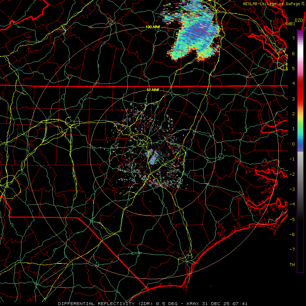Click the purple top of the color bar
This screenshot has height=306, width=306.
(300, 33)
